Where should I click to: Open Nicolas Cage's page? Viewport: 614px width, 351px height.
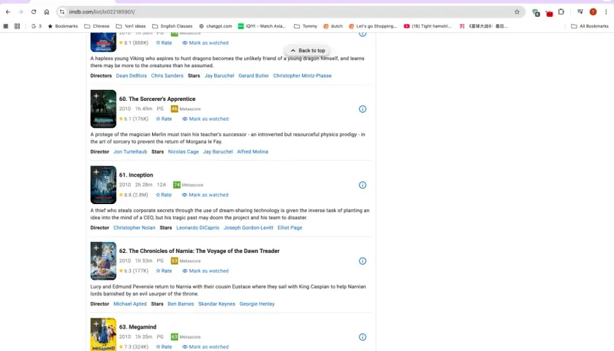point(183,151)
